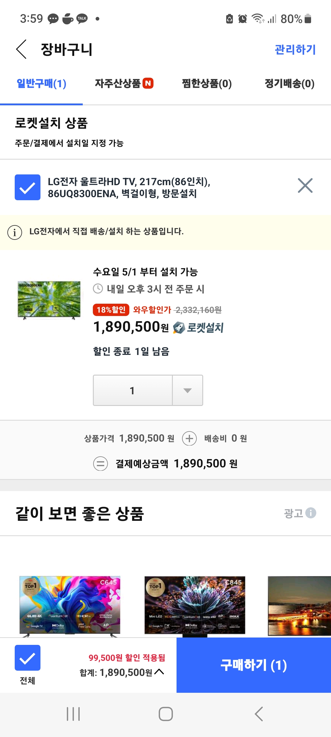The image size is (331, 737).
Task: Remove the LG TV with the X icon
Action: 305,185
